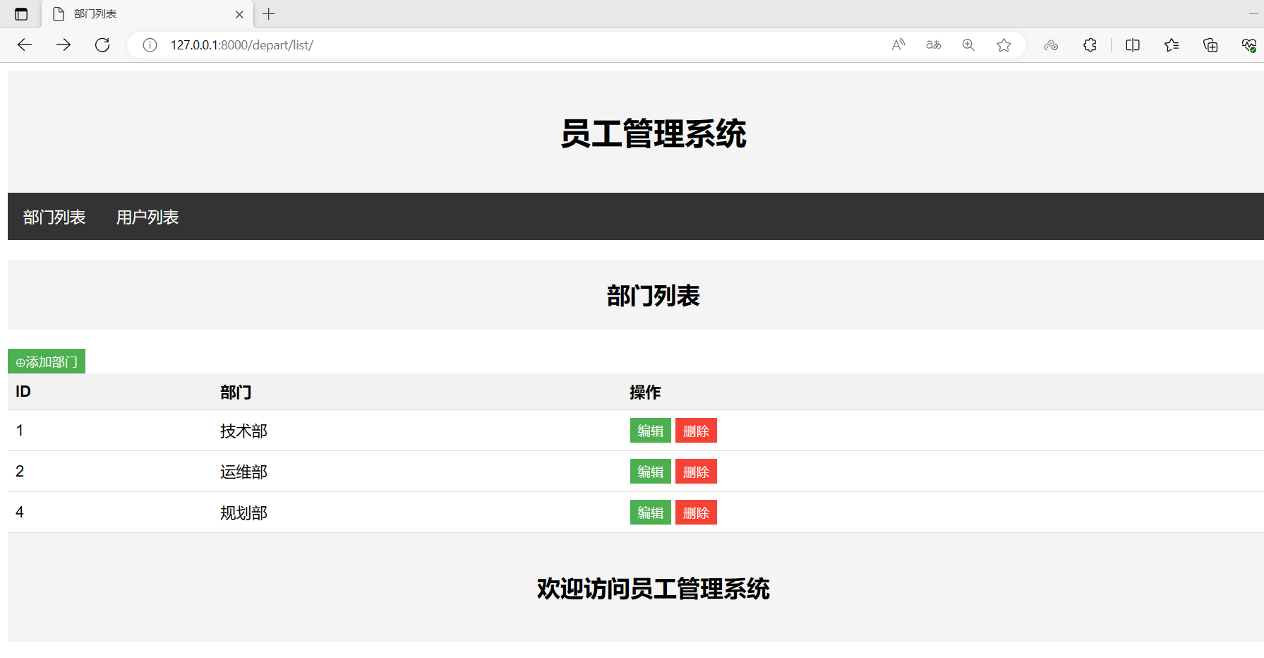Go back to the previous page

coord(25,45)
